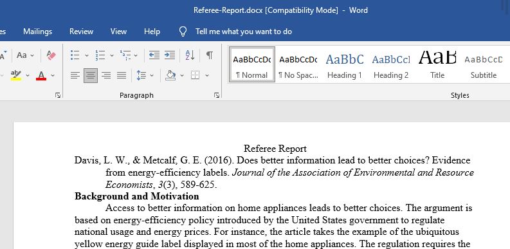Click in the Davis, L. W. citation line
510x249 pixels.
[272, 160]
